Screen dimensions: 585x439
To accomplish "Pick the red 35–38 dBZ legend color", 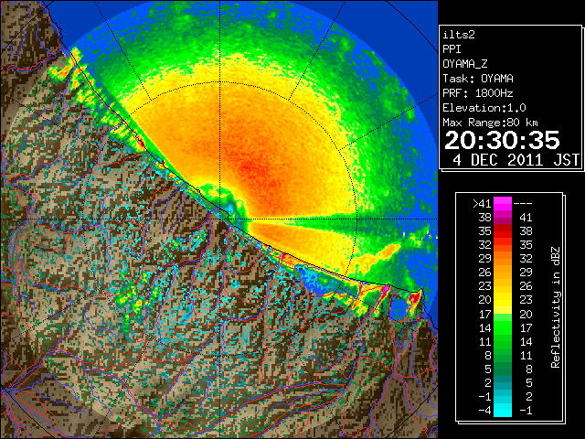I will click(x=503, y=231).
